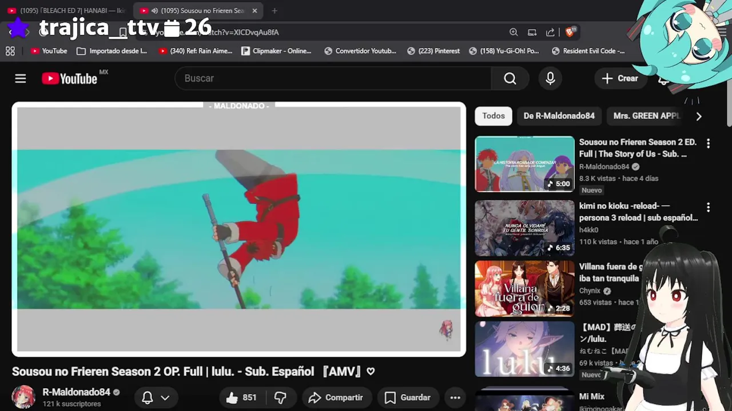Click kimi no kioku -reload- video title
Screen dimensions: 732x411
click(x=638, y=212)
